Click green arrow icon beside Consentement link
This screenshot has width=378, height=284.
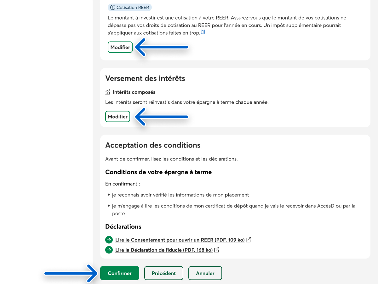coord(109,240)
